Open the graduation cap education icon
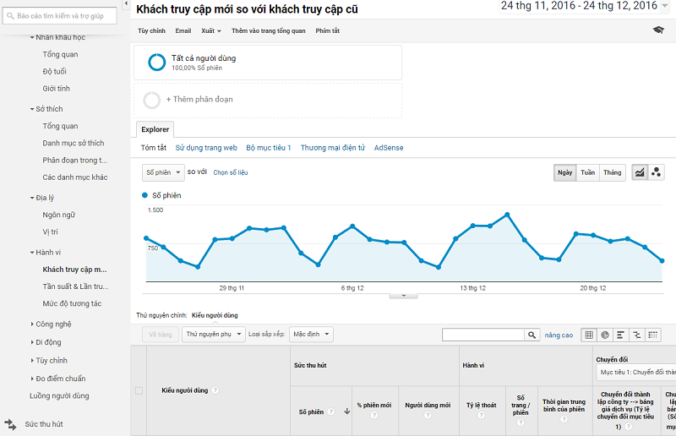Screen dimensions: 676x436 tap(658, 30)
